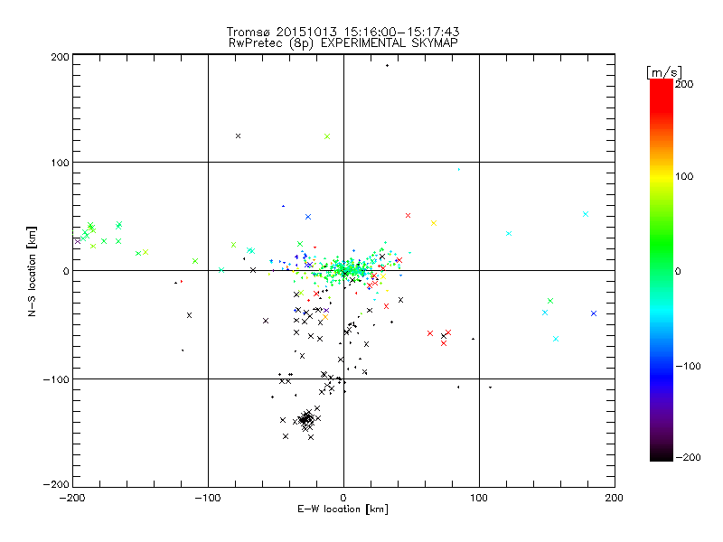Click the y-axis tick label '100' on the left
Screen dimensions: 723x542
click(60, 163)
